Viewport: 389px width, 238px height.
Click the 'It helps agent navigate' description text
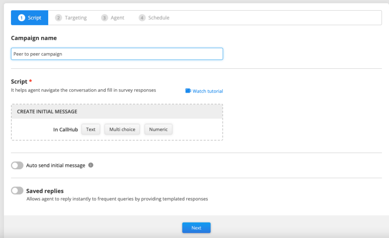click(83, 90)
